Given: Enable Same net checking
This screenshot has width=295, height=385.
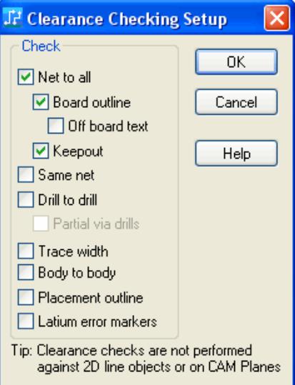Looking at the screenshot, I should point(26,174).
